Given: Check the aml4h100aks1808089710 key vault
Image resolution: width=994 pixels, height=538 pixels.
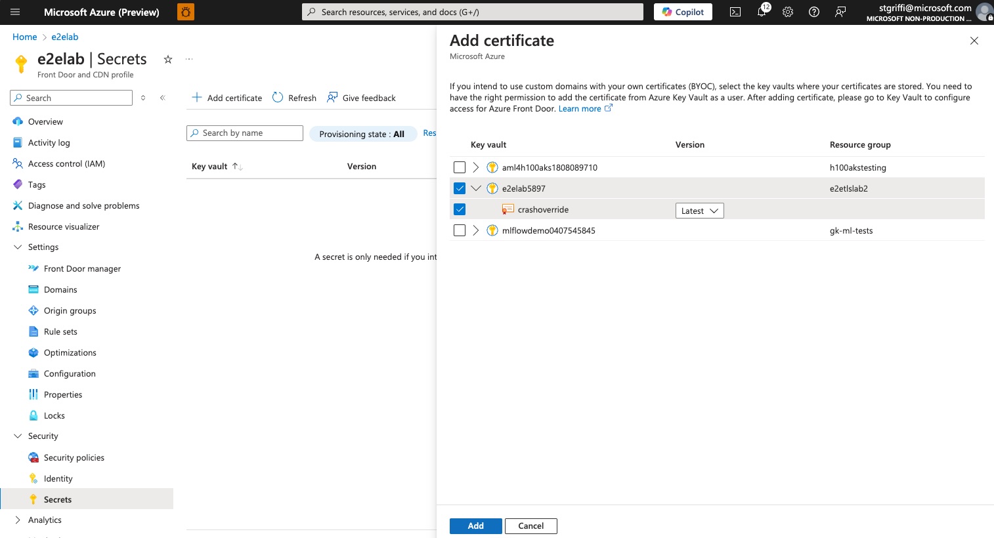Looking at the screenshot, I should 459,167.
